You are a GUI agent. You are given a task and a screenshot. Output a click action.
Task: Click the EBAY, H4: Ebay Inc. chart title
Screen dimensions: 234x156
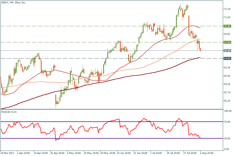tap(15, 2)
